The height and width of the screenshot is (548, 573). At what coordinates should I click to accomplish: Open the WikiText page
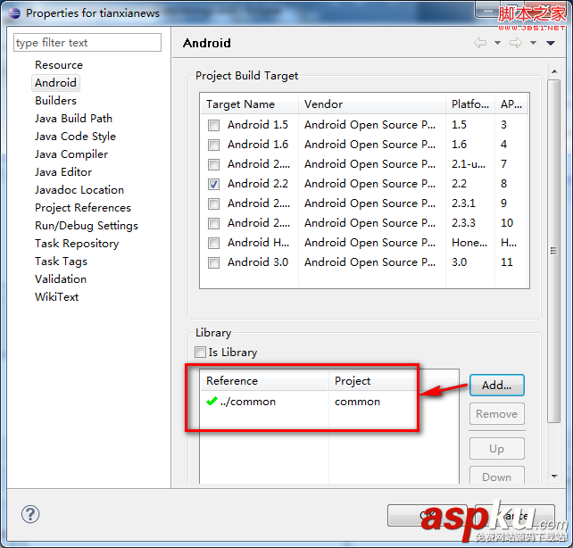[56, 297]
